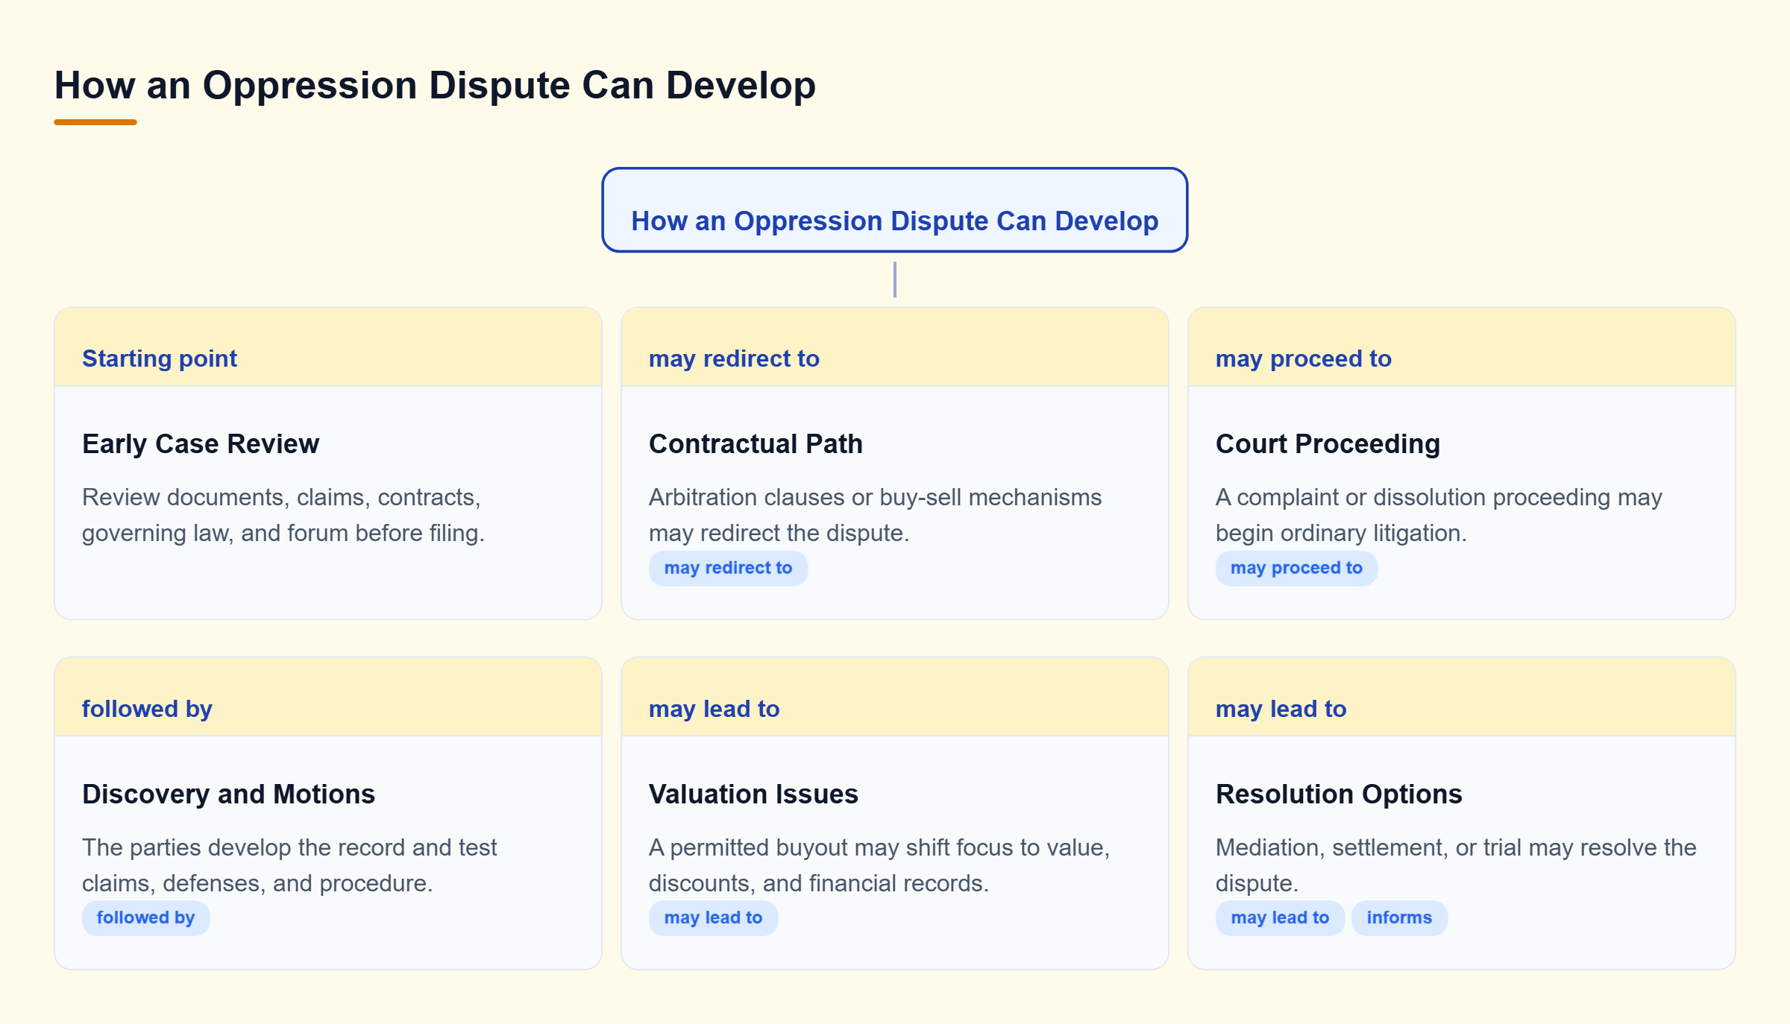Select the 'Valuation Issues' card title

753,794
